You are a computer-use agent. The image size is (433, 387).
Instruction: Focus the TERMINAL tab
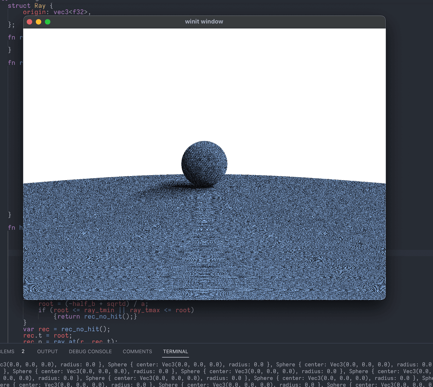click(175, 352)
